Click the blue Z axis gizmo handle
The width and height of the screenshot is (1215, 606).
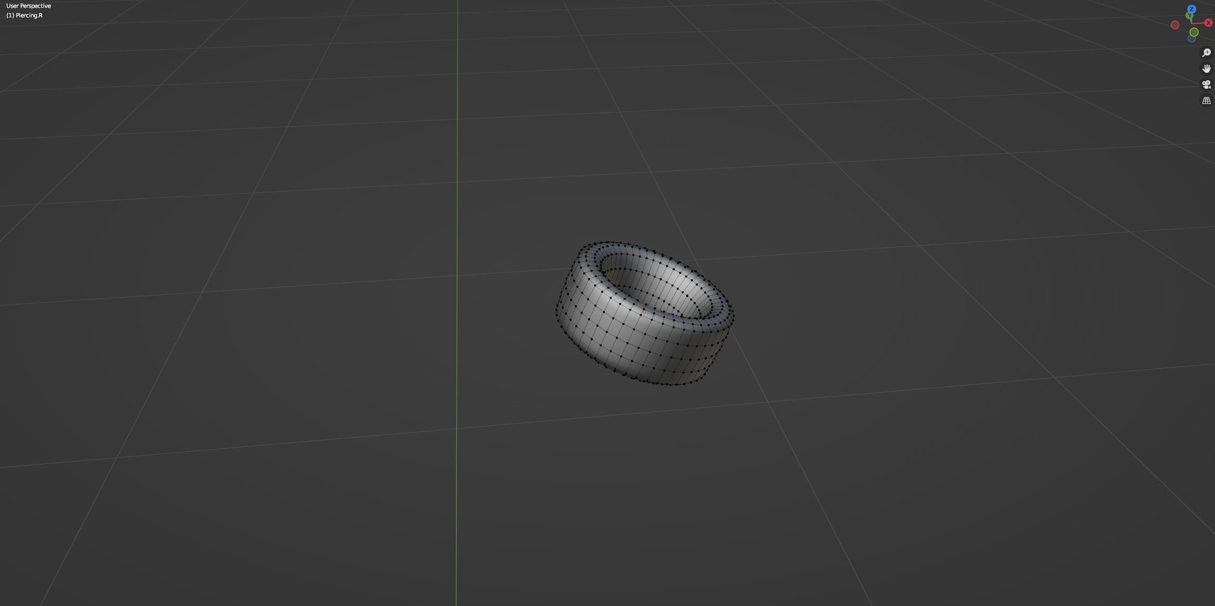coord(1191,9)
